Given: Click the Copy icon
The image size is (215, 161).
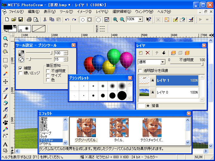Looking at the screenshot, I should [x=52, y=20].
